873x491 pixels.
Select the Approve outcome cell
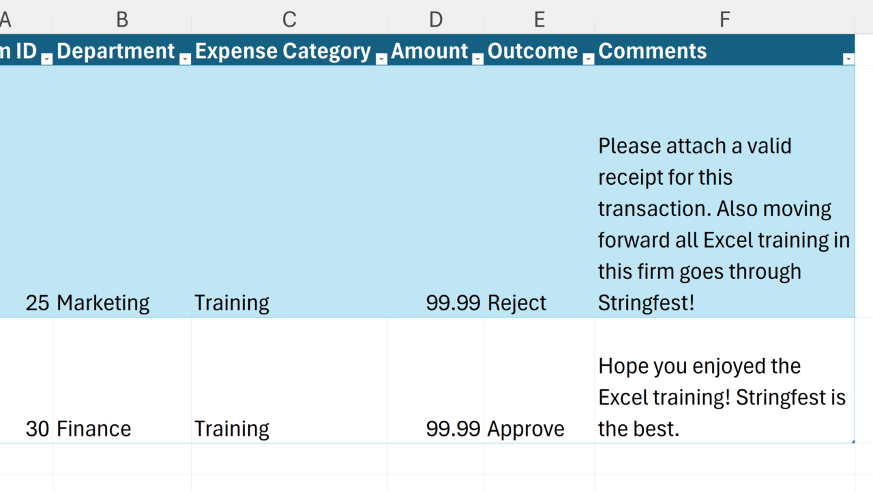point(526,429)
